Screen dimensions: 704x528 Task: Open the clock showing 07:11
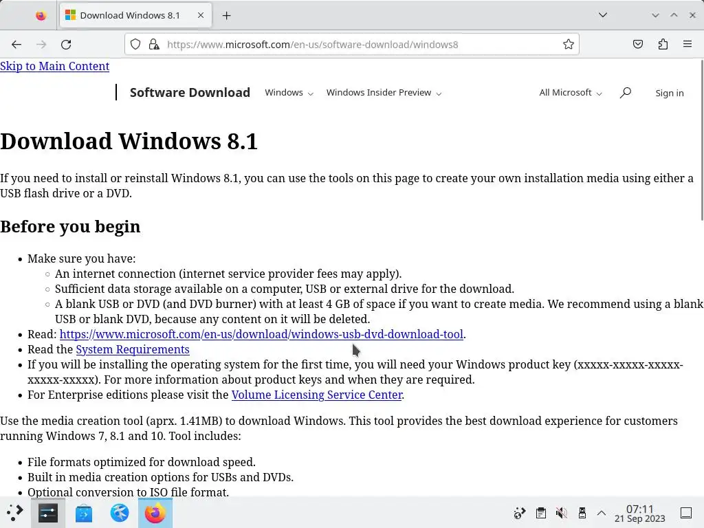click(x=639, y=513)
